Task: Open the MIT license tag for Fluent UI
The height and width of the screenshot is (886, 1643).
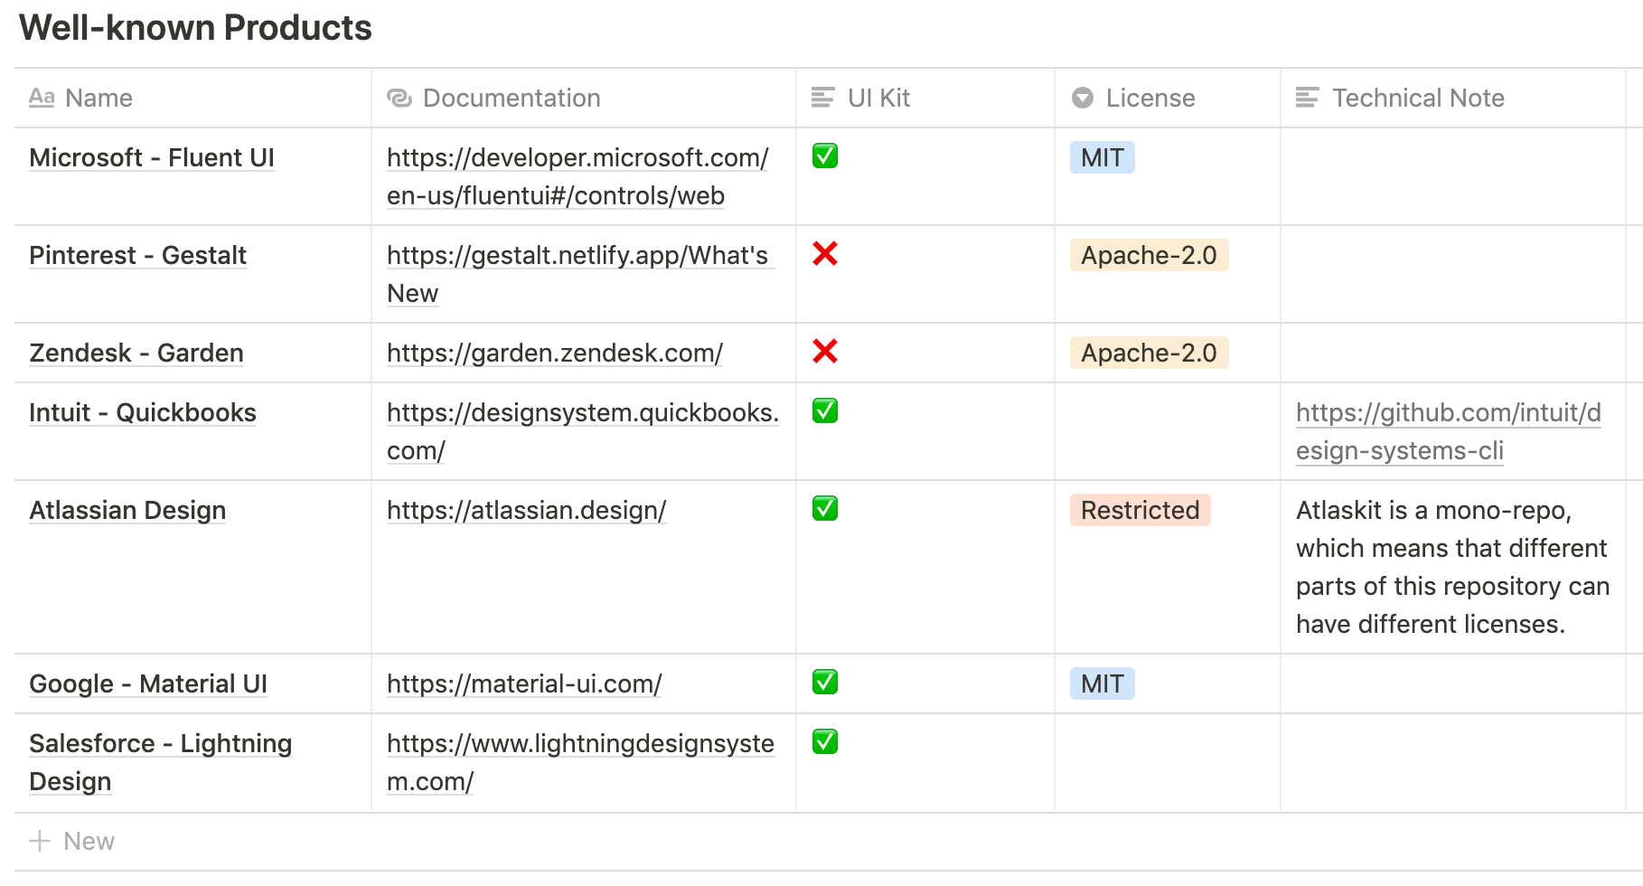Action: (1102, 157)
